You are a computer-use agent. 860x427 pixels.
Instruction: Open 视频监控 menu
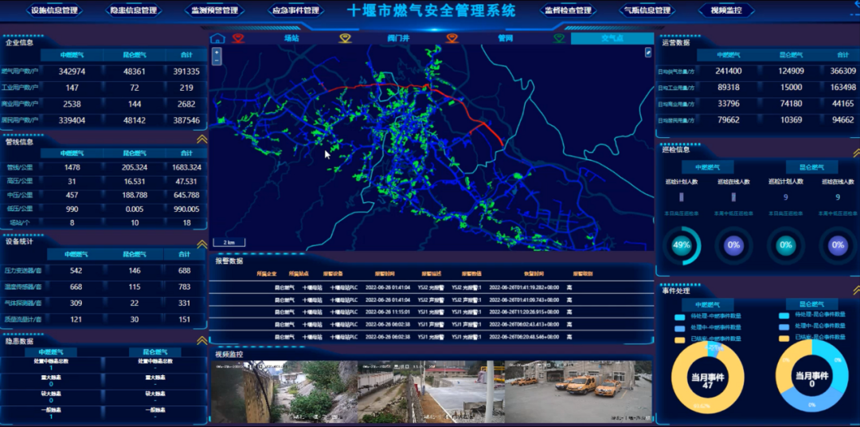[726, 10]
